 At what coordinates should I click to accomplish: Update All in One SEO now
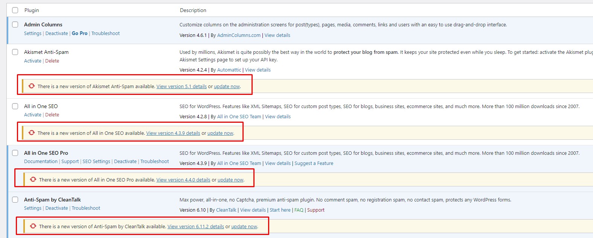click(x=221, y=133)
